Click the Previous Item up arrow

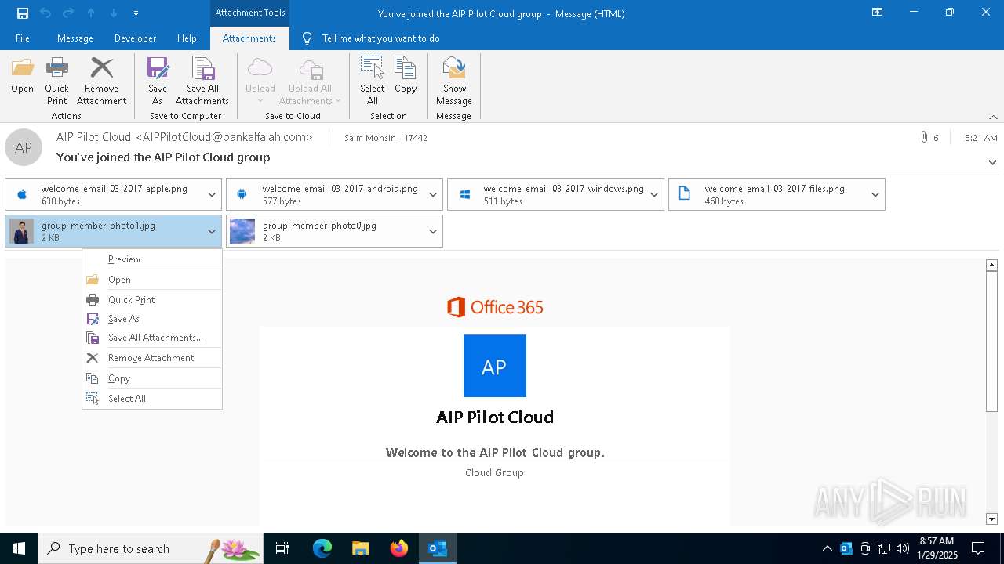point(91,13)
